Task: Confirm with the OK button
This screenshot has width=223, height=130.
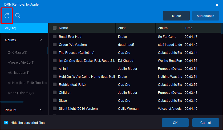Action: [x=175, y=123]
